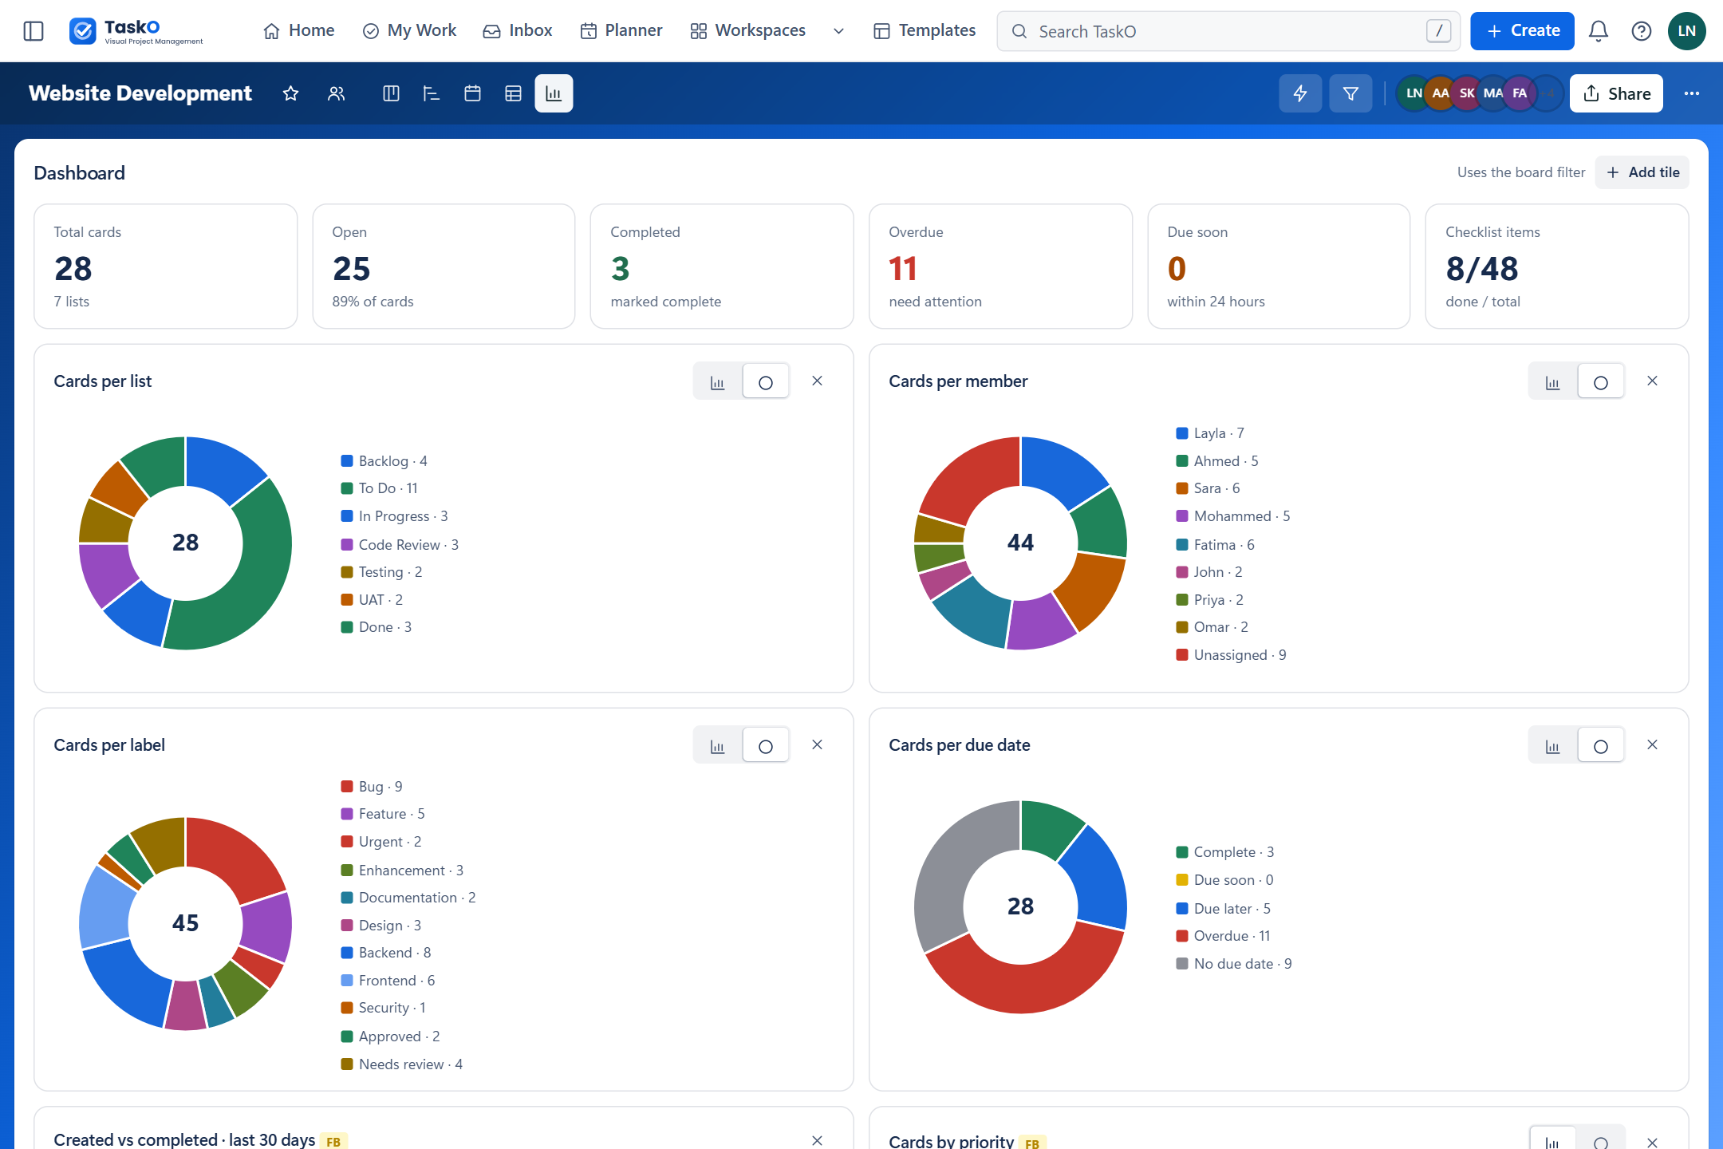Open the Inbox
Image resolution: width=1723 pixels, height=1149 pixels.
click(518, 31)
